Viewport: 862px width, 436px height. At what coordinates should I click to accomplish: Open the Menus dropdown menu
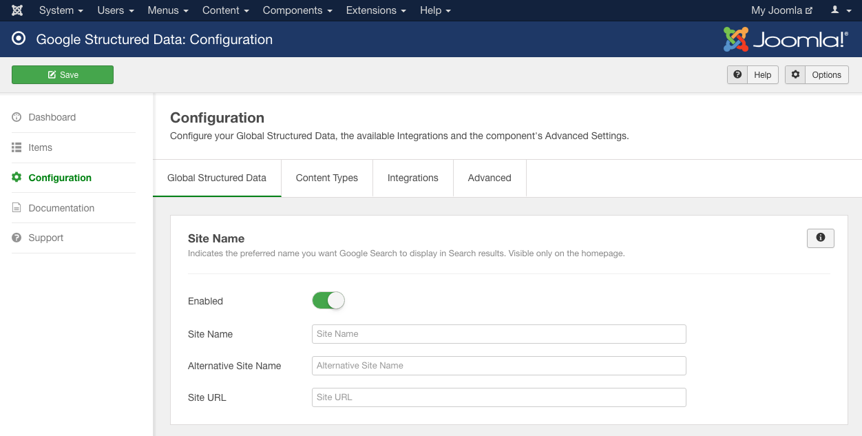(168, 10)
